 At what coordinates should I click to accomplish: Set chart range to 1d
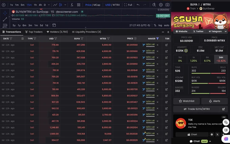pyautogui.click(x=47, y=25)
